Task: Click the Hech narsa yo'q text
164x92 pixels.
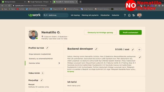Action: (x=74, y=86)
